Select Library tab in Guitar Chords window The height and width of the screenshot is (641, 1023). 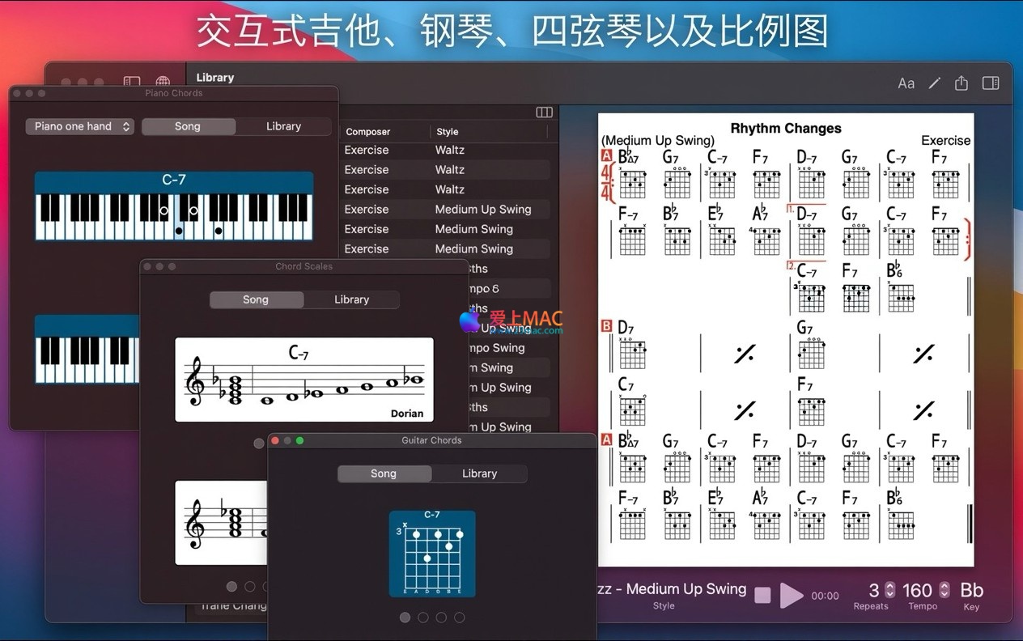(x=479, y=473)
